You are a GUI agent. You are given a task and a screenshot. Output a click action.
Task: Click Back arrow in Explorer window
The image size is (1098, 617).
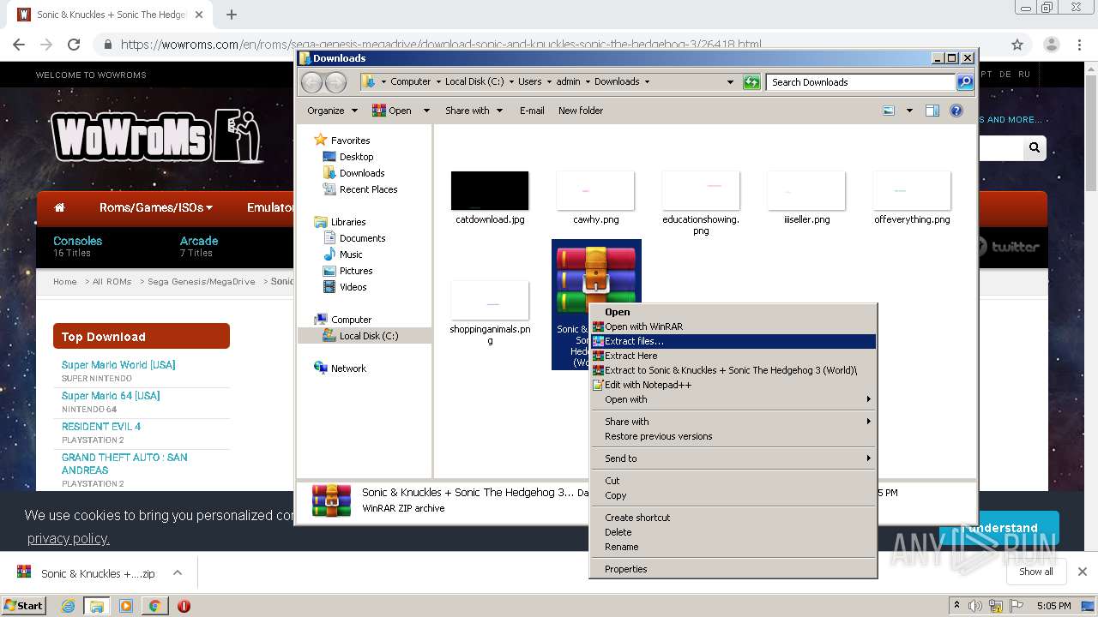312,82
